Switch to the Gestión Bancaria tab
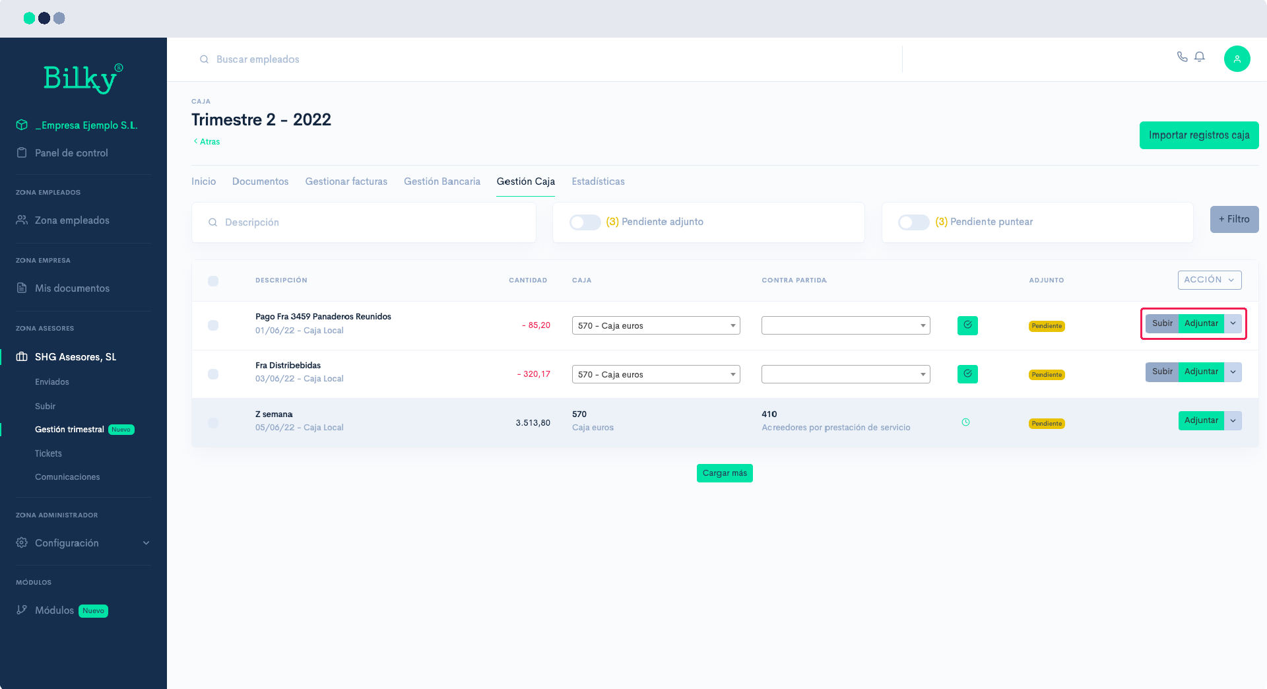Viewport: 1267px width, 689px height. [441, 181]
